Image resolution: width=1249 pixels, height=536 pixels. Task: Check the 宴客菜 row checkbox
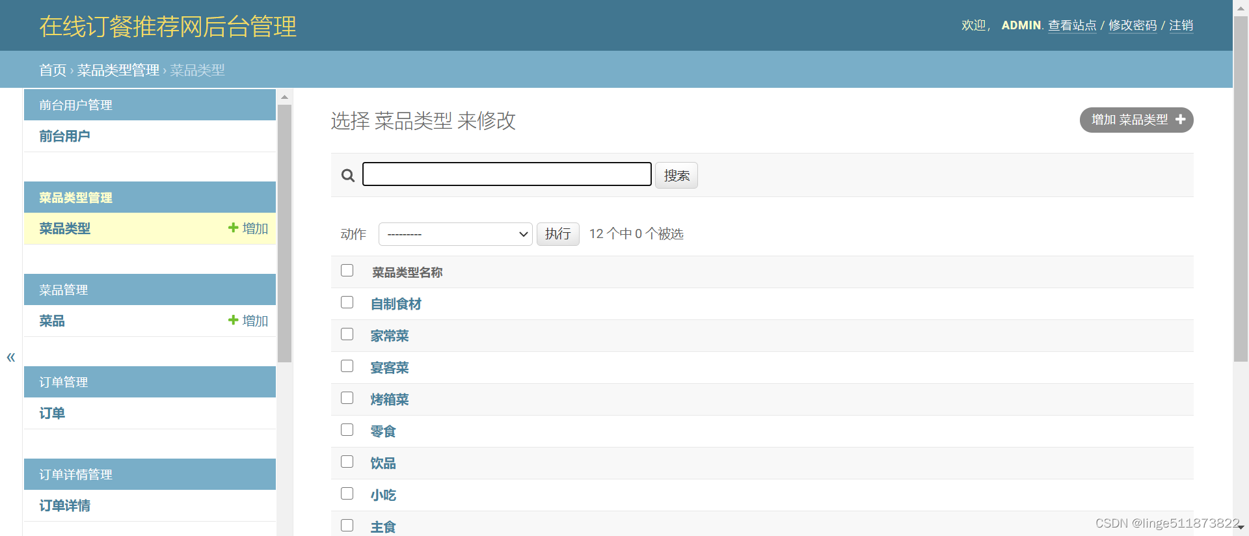[x=347, y=366]
